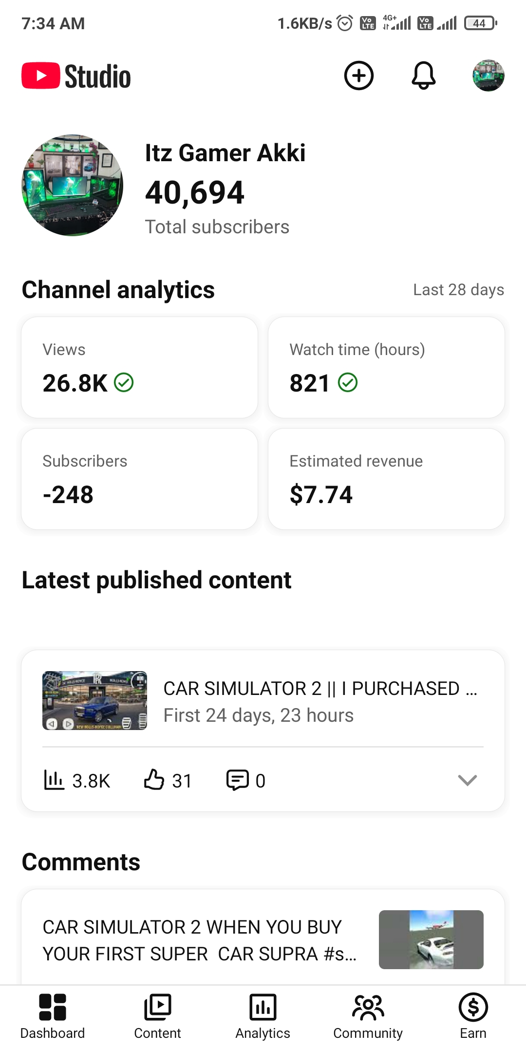526x1050 pixels.
Task: Tap the YouTube Studio logo
Action: point(76,76)
